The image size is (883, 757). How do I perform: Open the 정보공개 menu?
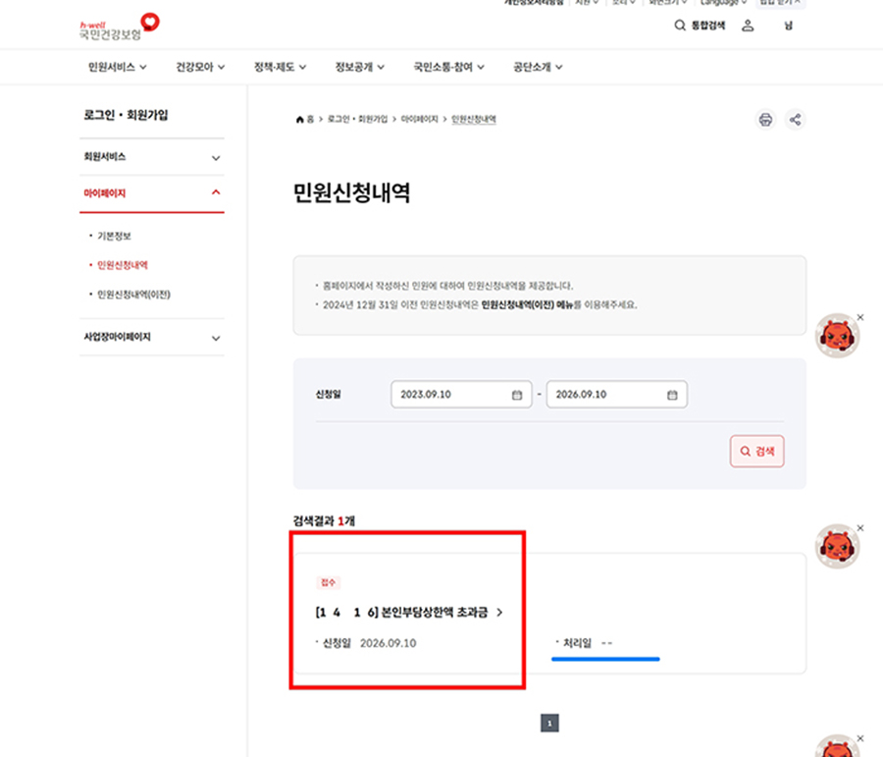360,67
